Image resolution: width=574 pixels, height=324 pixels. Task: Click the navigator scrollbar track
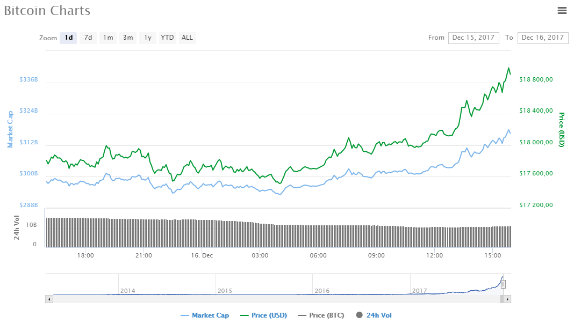[x=269, y=299]
